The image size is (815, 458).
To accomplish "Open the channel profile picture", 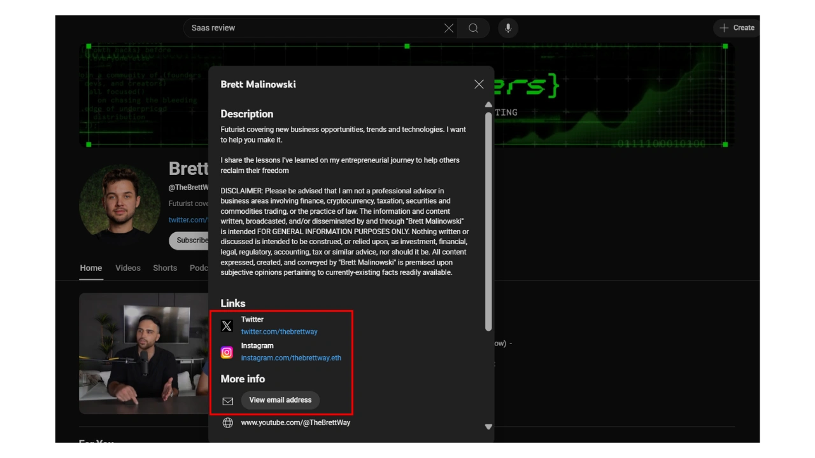I will [x=120, y=205].
